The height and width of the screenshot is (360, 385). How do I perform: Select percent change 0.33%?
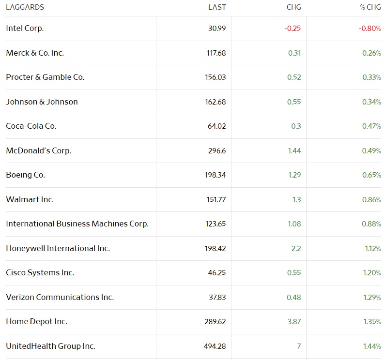click(x=372, y=77)
